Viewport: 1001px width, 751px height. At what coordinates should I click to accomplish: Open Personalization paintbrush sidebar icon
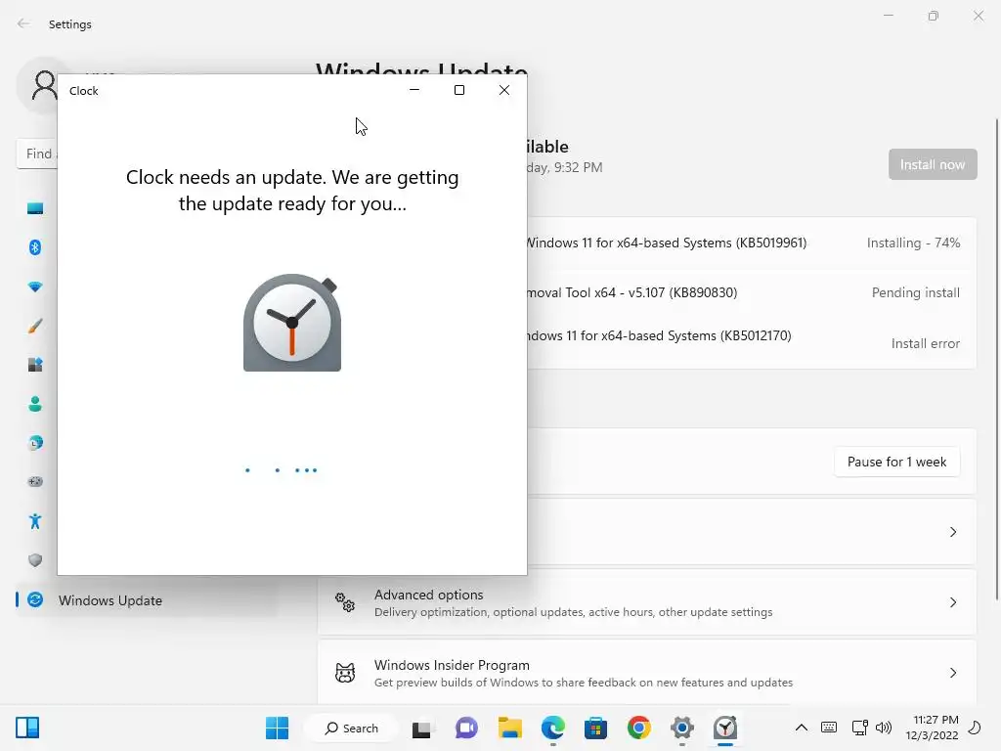tap(35, 326)
